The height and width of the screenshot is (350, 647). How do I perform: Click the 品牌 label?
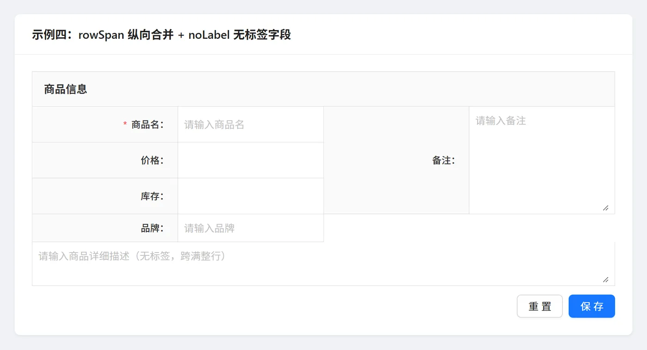(151, 228)
